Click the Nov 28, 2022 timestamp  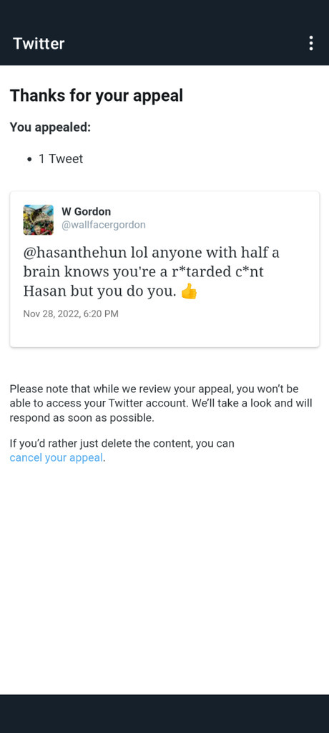(71, 314)
